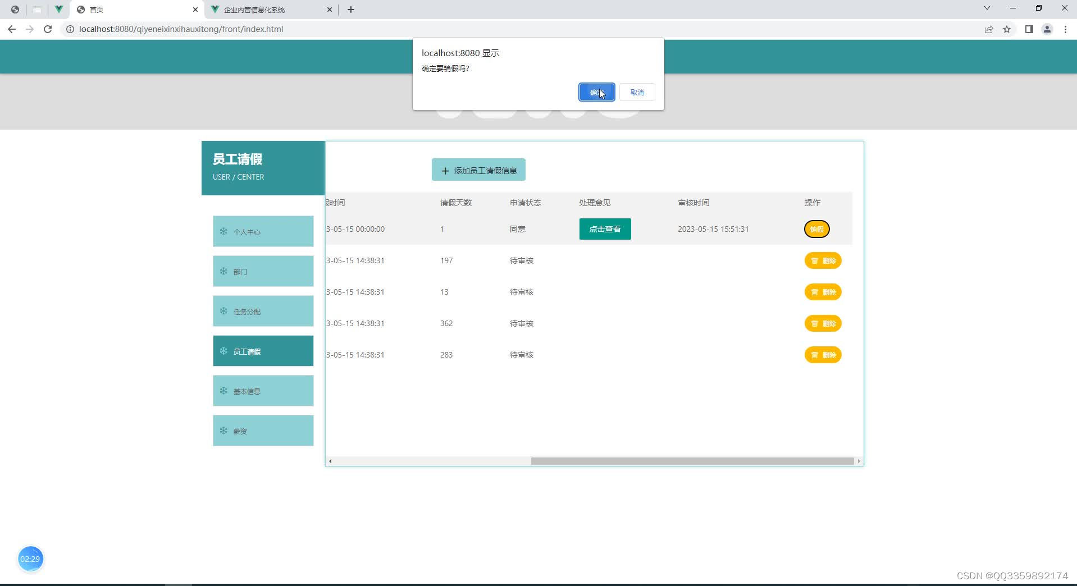This screenshot has height=586, width=1077.
Task: Go forward to the next page
Action: tap(30, 29)
